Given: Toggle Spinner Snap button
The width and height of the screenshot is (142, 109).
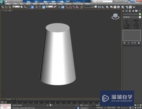Looking at the screenshot, I should click(78, 7).
